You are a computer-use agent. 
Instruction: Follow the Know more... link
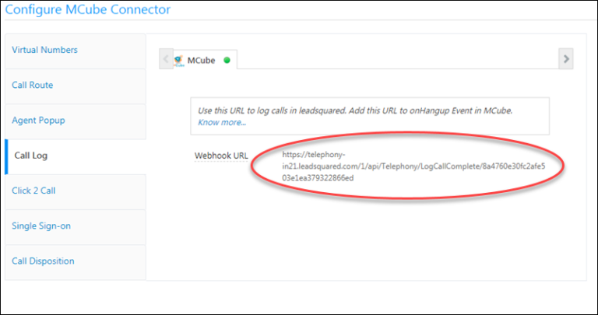(222, 122)
